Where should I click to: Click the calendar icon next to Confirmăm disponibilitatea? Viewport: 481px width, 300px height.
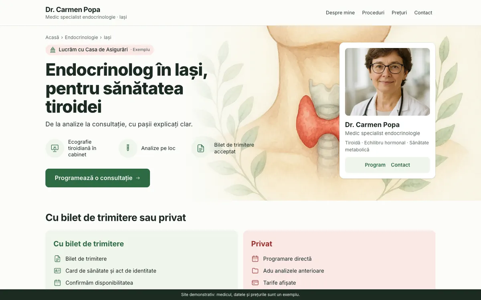(57, 283)
